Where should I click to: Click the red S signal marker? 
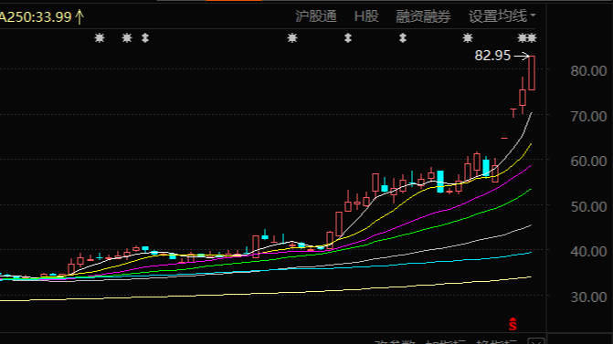513,324
